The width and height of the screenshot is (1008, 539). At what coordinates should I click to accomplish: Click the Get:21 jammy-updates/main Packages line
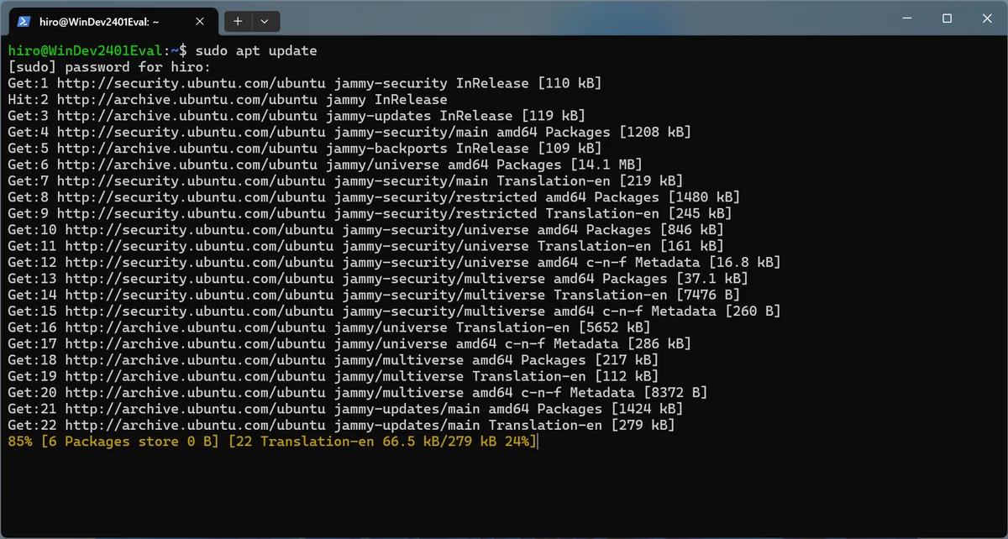coord(345,409)
